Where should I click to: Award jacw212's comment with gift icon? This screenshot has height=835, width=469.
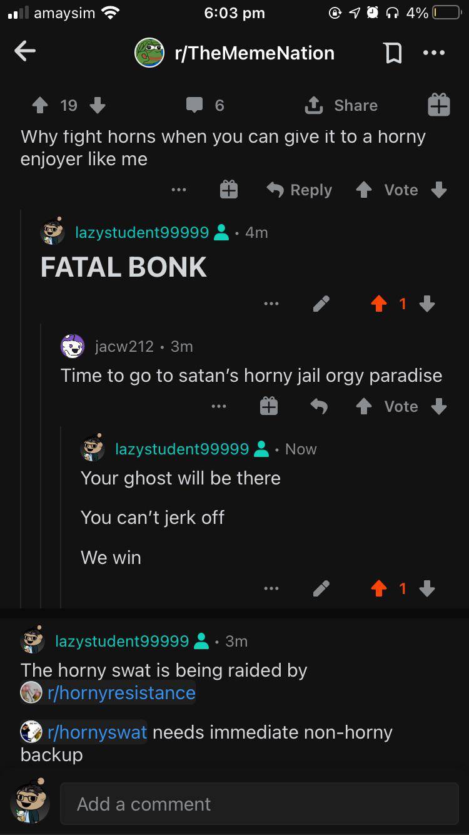268,407
